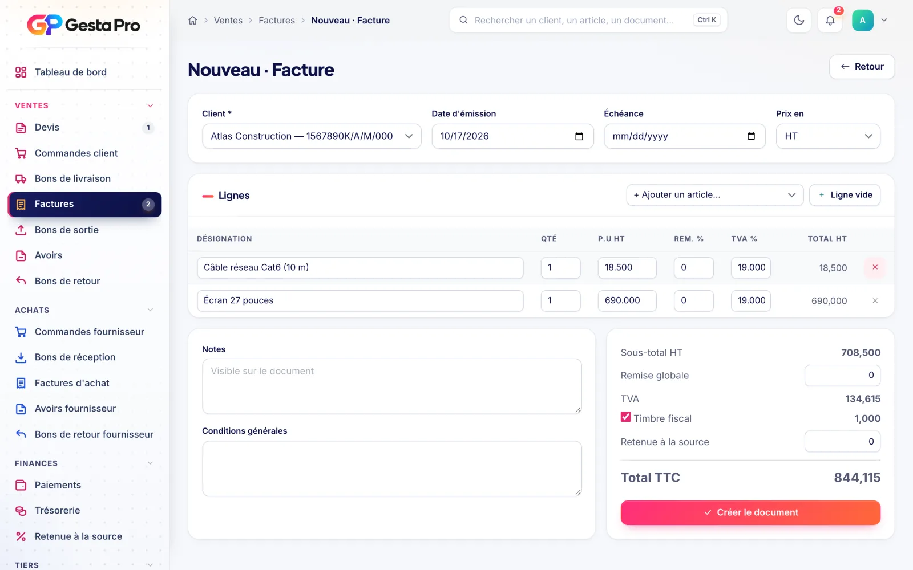Collapse the FINANCES sidebar section

point(150,463)
